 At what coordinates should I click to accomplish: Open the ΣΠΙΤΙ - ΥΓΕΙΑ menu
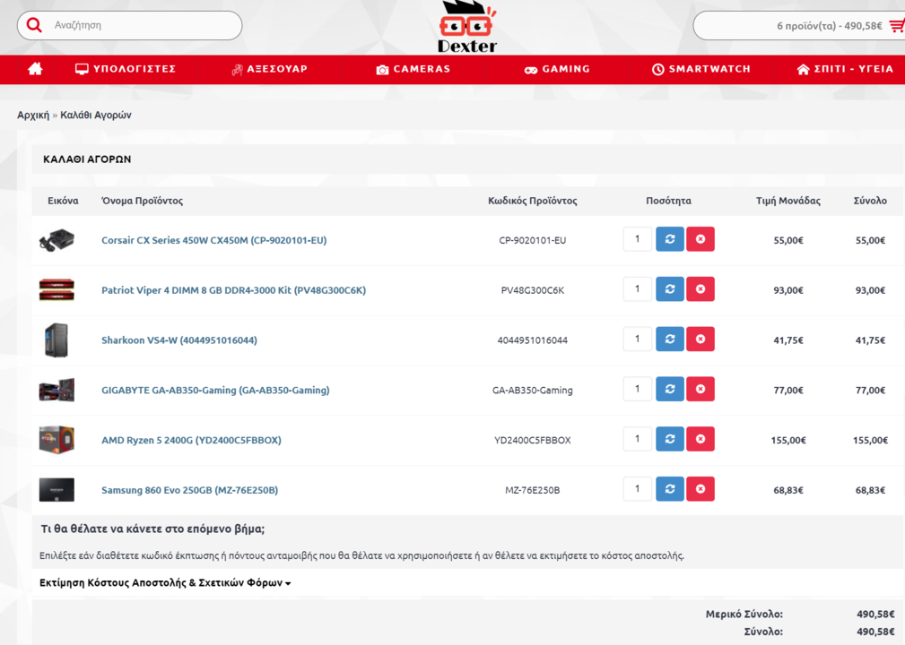coord(845,69)
